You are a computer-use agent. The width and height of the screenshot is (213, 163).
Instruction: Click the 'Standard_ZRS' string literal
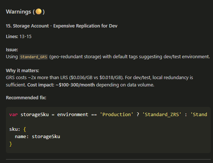pyautogui.click(x=162, y=115)
